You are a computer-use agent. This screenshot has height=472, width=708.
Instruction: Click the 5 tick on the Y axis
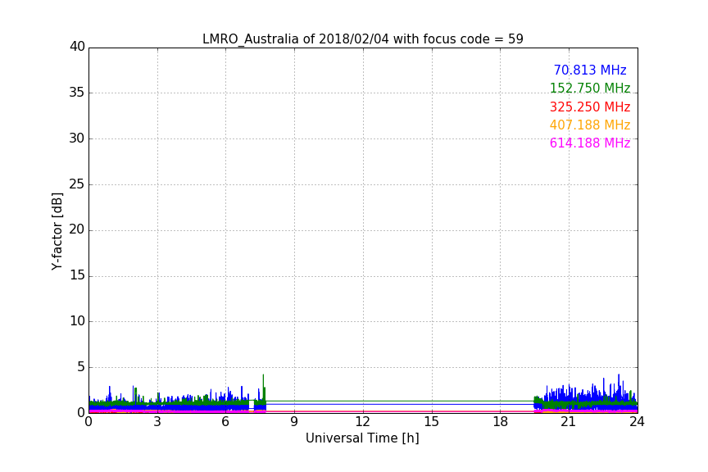(x=81, y=367)
